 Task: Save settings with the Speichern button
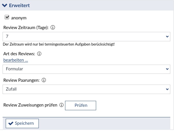tap(22, 123)
